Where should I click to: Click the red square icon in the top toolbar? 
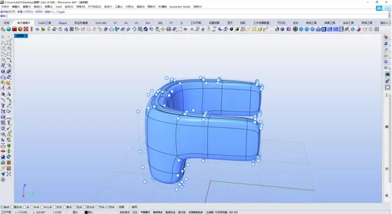coord(15,29)
